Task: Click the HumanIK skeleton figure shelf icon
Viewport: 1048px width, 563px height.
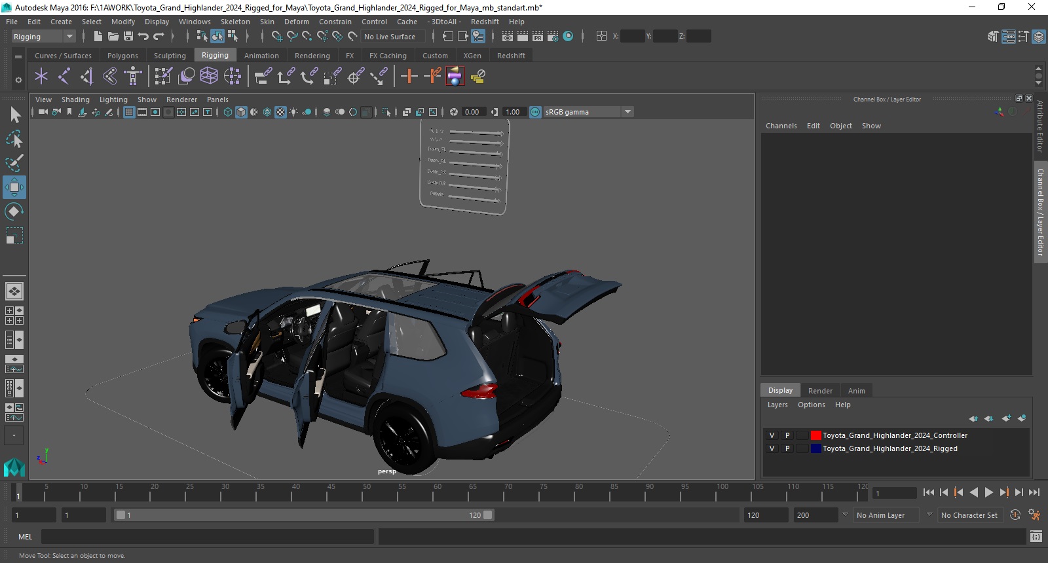Action: (133, 77)
